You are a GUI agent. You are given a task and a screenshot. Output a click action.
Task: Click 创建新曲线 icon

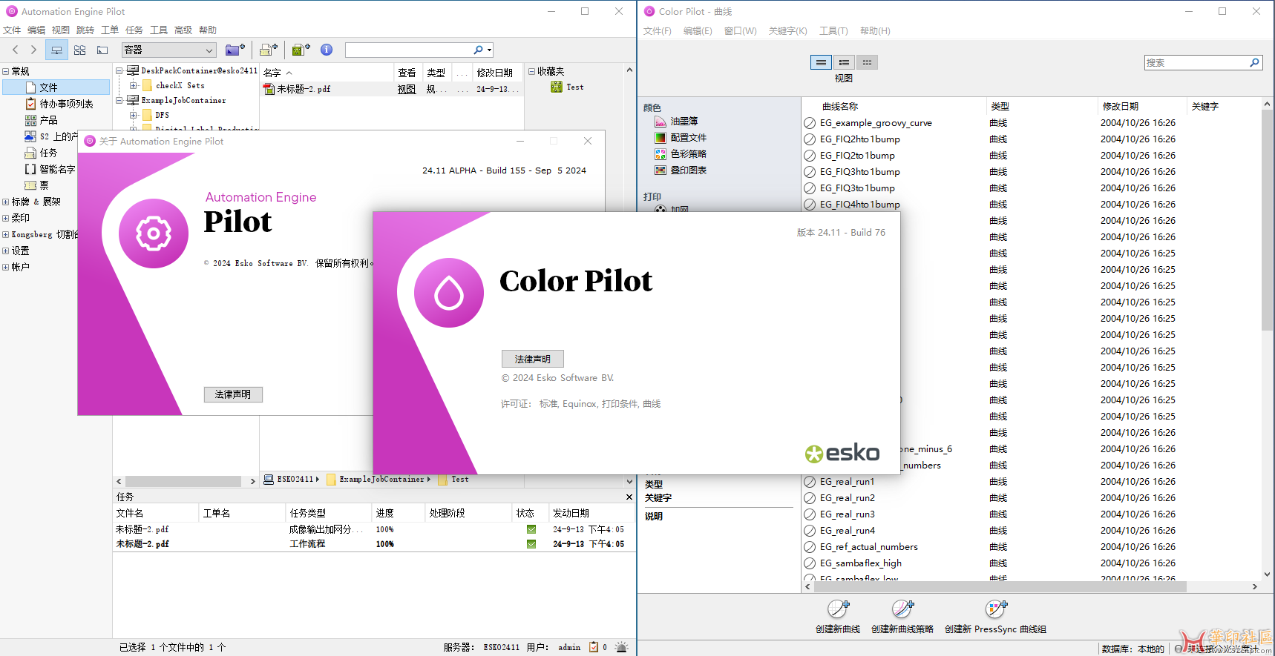[x=838, y=609]
